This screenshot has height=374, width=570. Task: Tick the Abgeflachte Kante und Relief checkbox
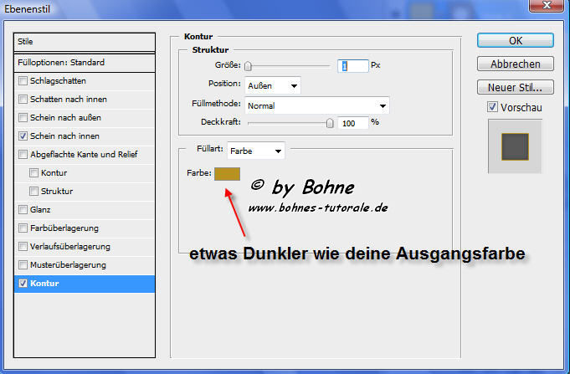23,154
